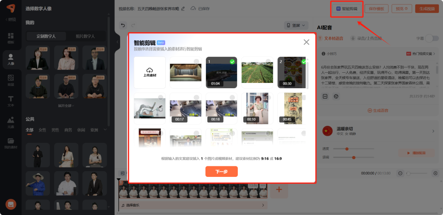Open 热门视频文案 popular scripts

coord(420,54)
